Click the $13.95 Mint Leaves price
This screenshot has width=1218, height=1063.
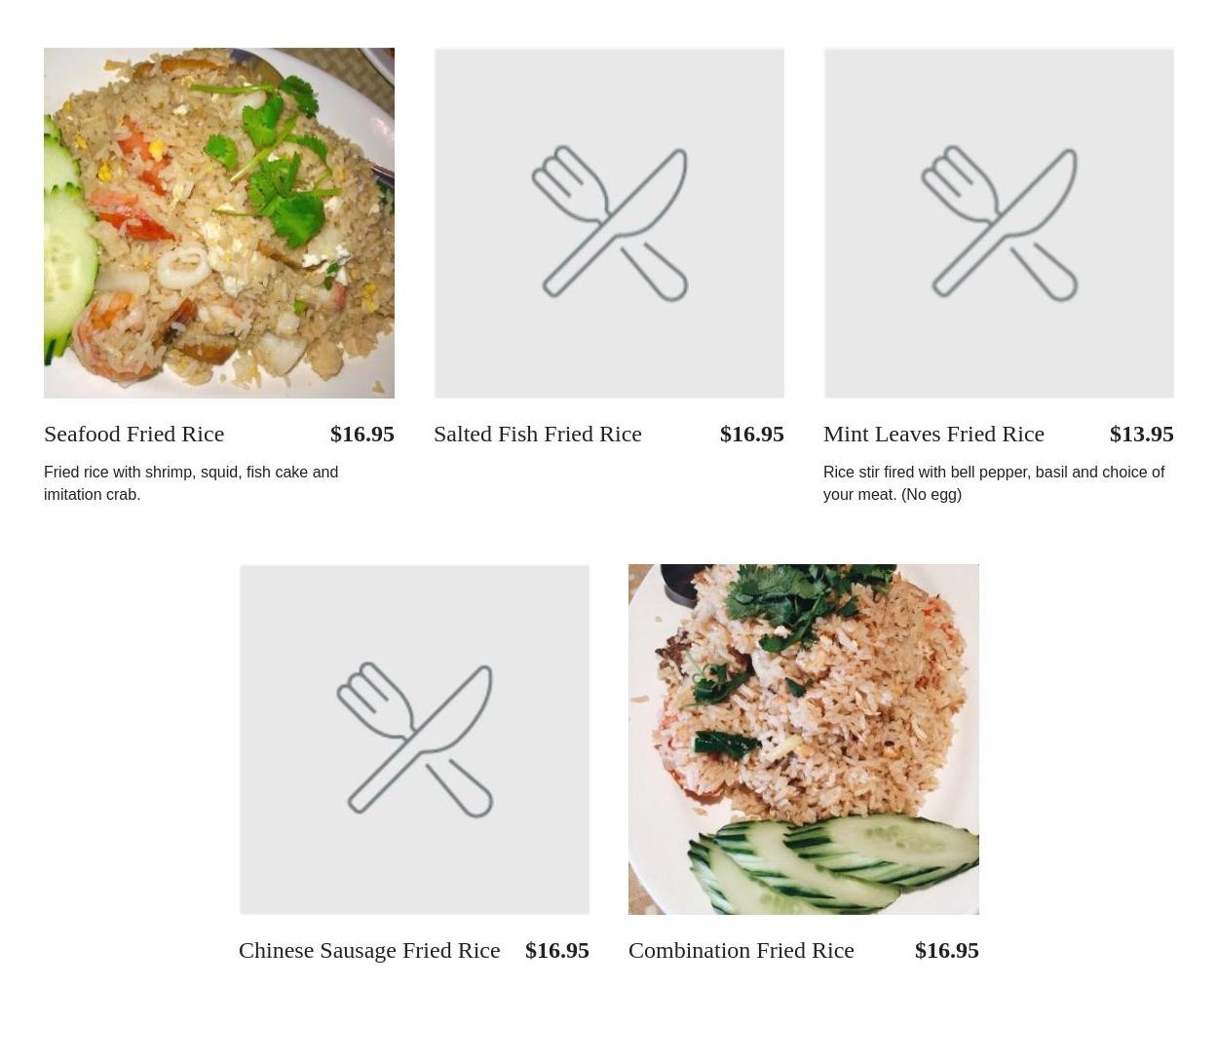1142,434
